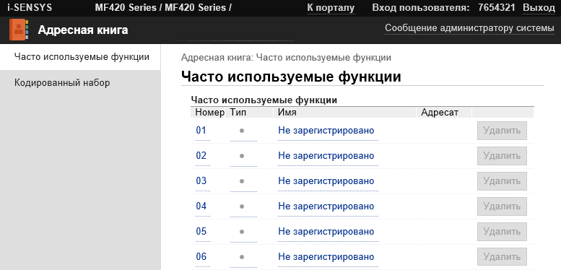The width and height of the screenshot is (561, 270).
Task: Click Не зарегистрировано in row 03
Action: (x=326, y=181)
